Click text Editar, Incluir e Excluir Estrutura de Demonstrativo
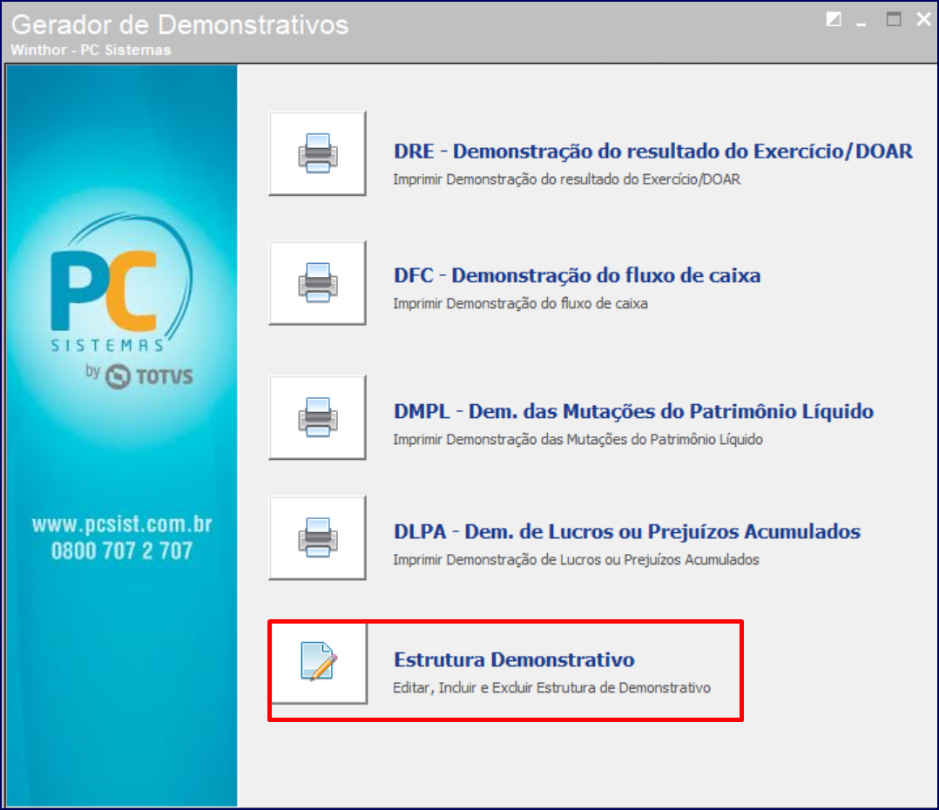939x810 pixels. (x=551, y=688)
